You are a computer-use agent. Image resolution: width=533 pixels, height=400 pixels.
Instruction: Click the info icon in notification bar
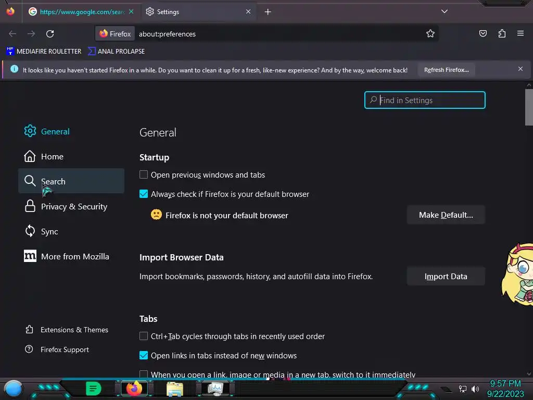(x=14, y=69)
